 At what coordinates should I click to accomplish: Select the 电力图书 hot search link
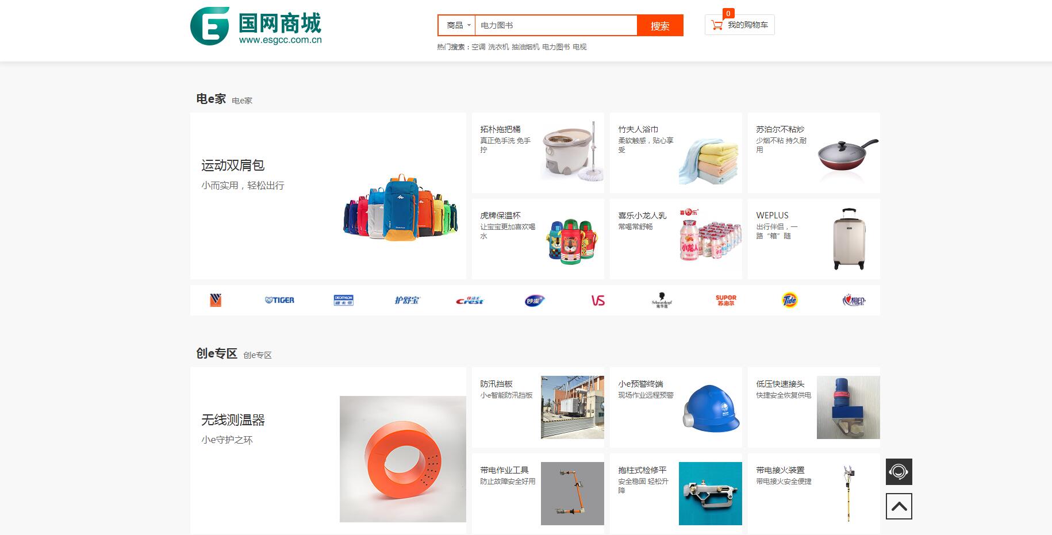click(555, 47)
